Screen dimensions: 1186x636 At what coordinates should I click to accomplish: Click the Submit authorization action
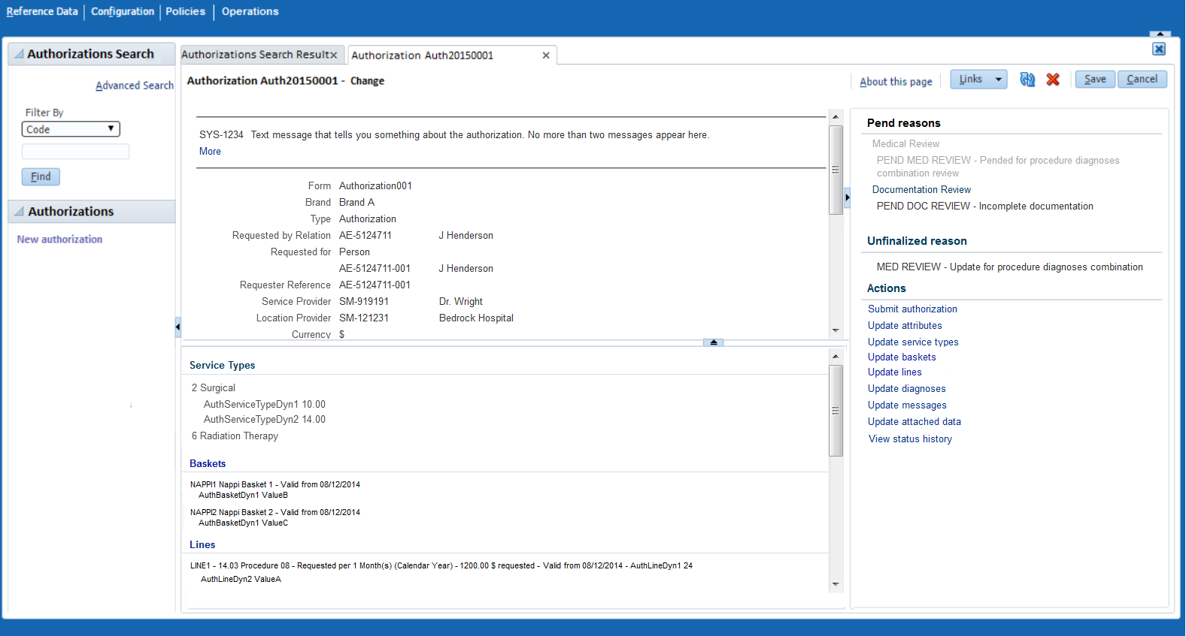(x=912, y=309)
